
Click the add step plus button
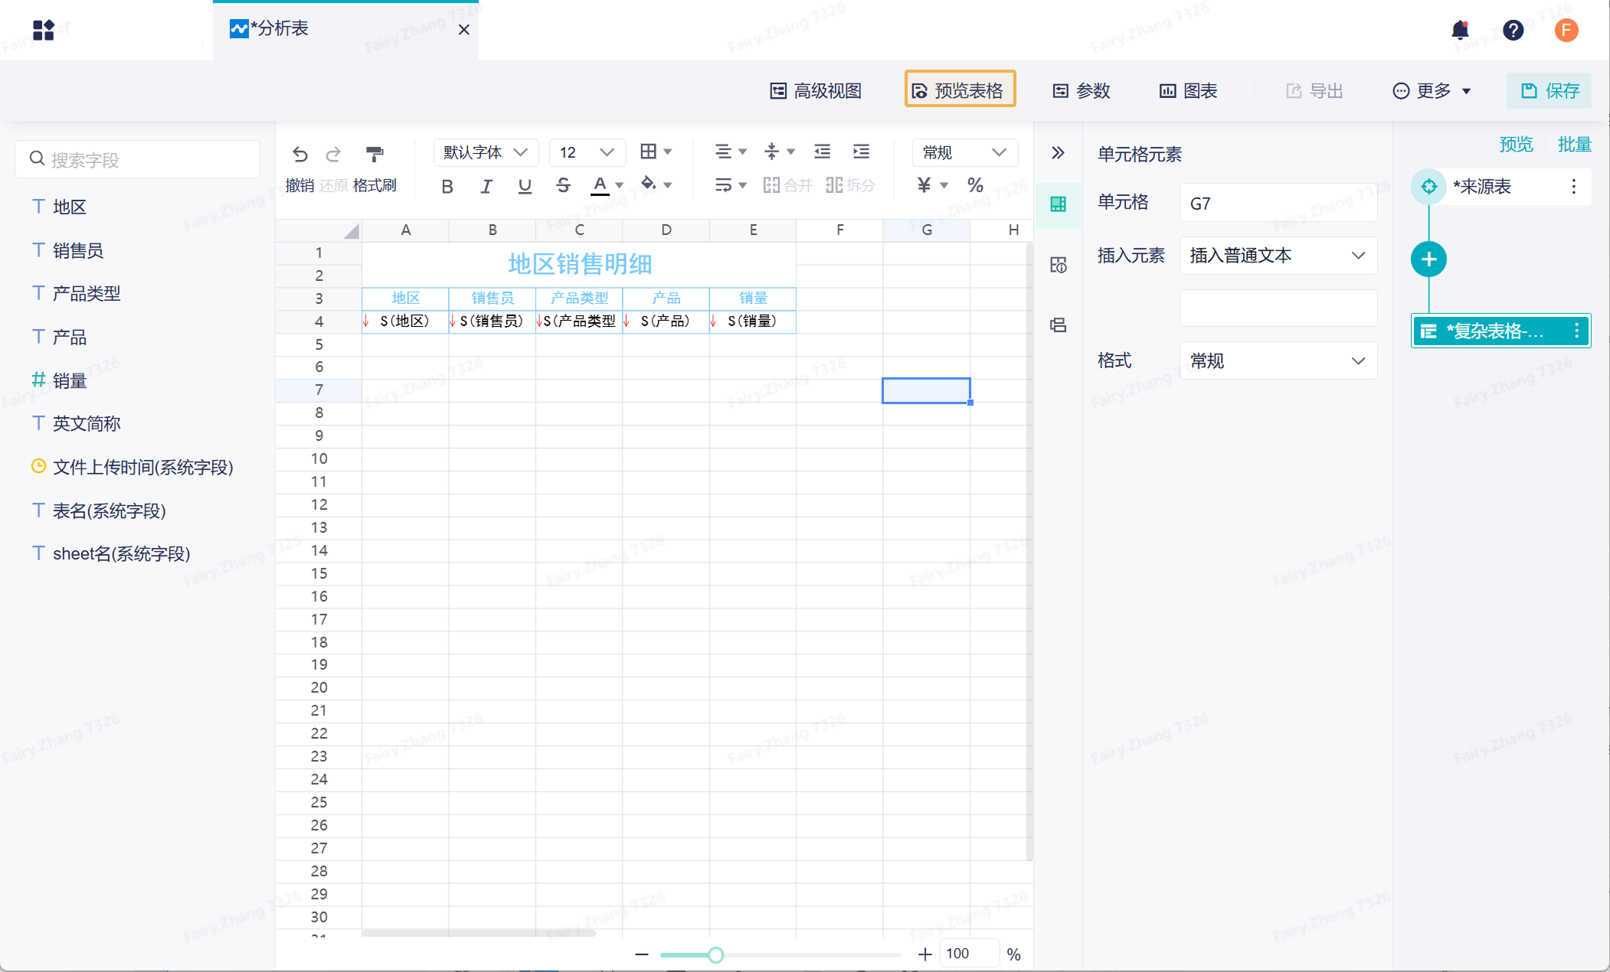1428,259
